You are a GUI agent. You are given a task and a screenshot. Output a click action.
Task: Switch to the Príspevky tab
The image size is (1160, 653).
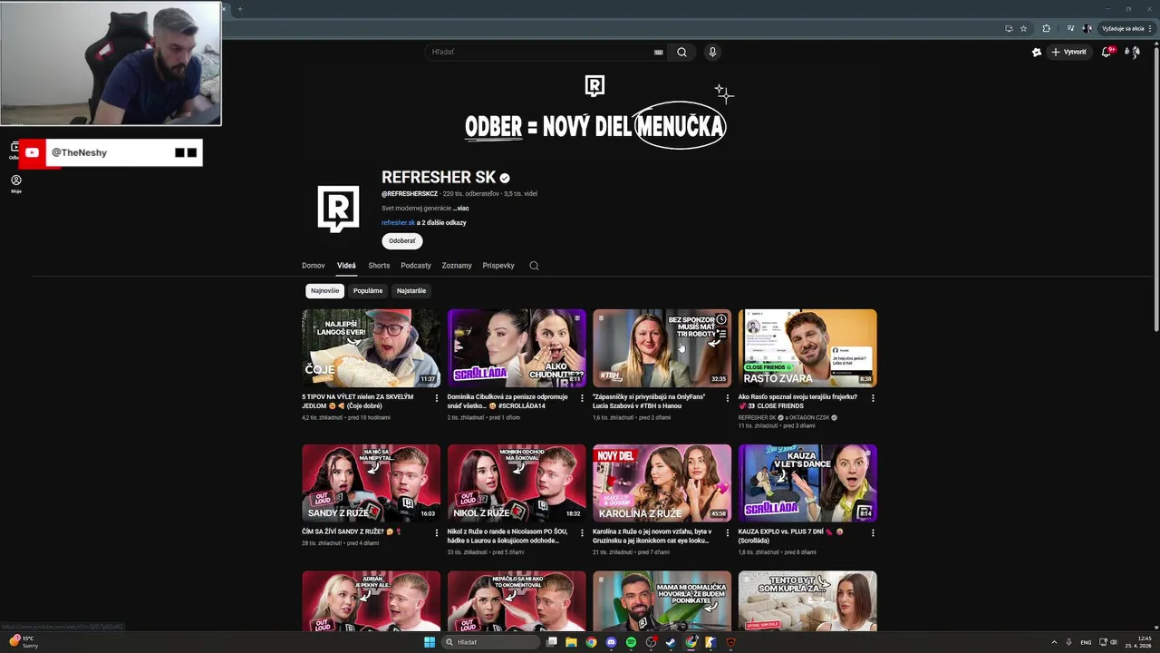coord(498,266)
